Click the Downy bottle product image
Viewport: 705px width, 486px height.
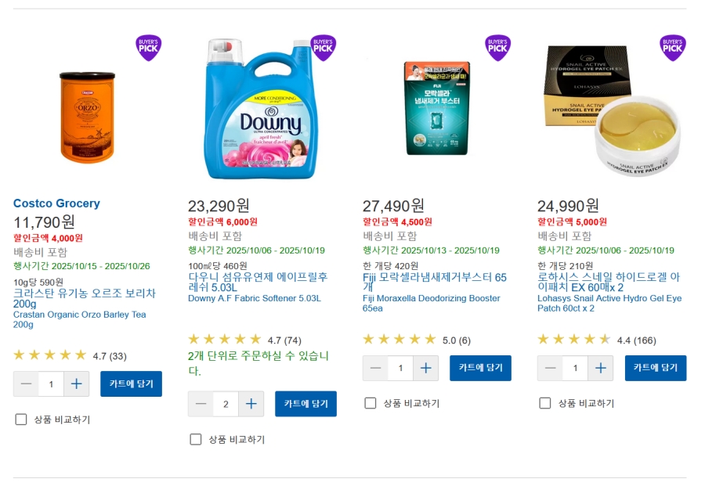(261, 109)
